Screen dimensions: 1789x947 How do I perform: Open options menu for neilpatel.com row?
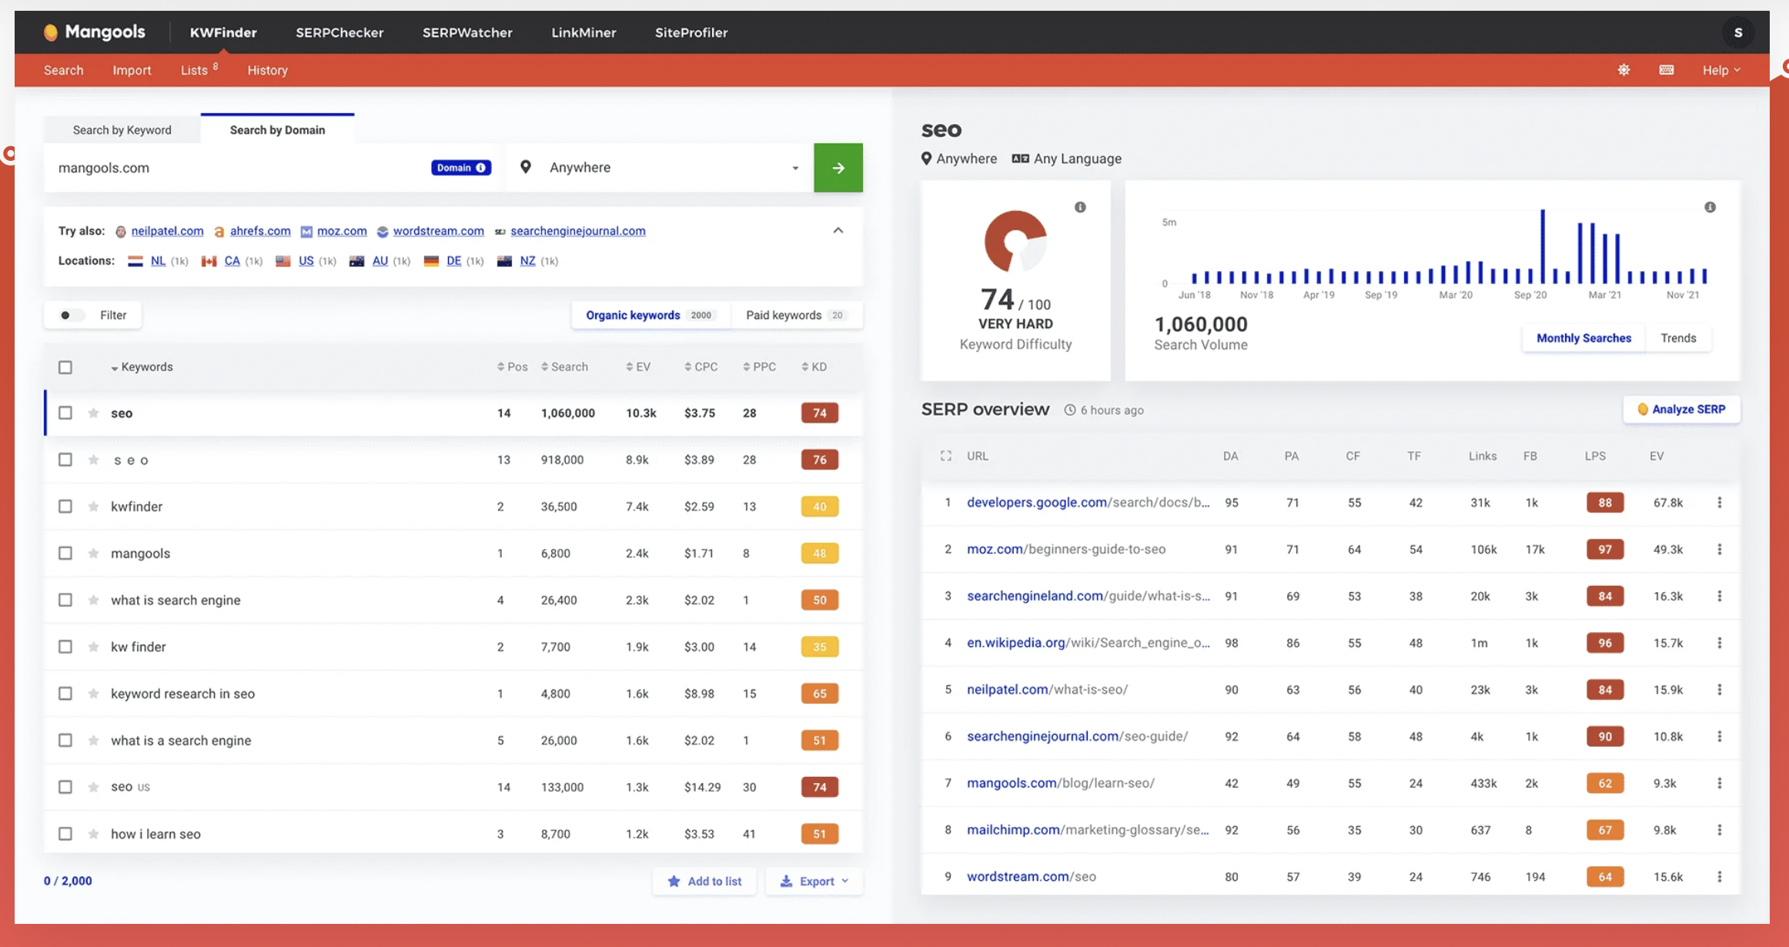pyautogui.click(x=1719, y=690)
